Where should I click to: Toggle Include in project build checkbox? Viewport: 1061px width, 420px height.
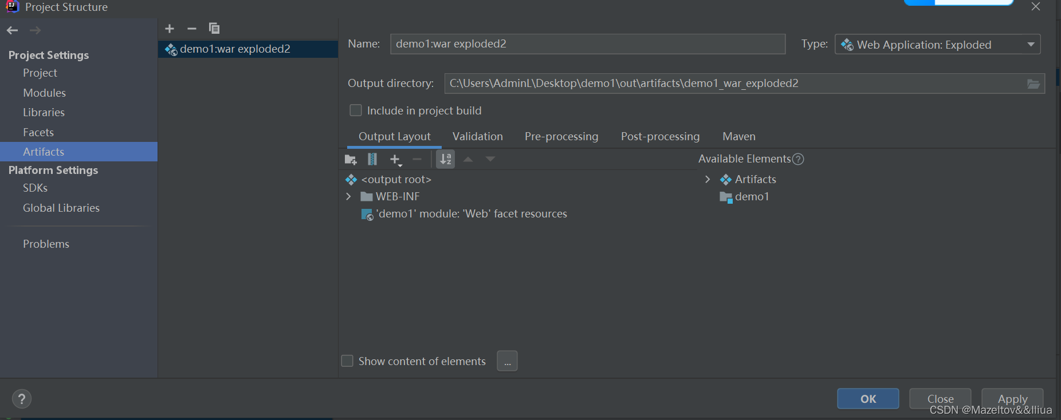point(356,110)
